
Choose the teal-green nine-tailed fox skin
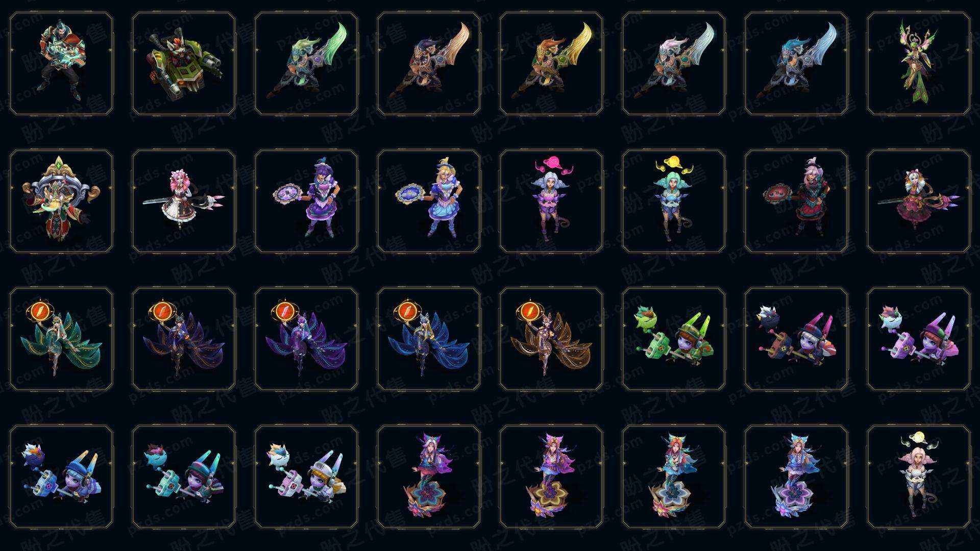pyautogui.click(x=61, y=339)
